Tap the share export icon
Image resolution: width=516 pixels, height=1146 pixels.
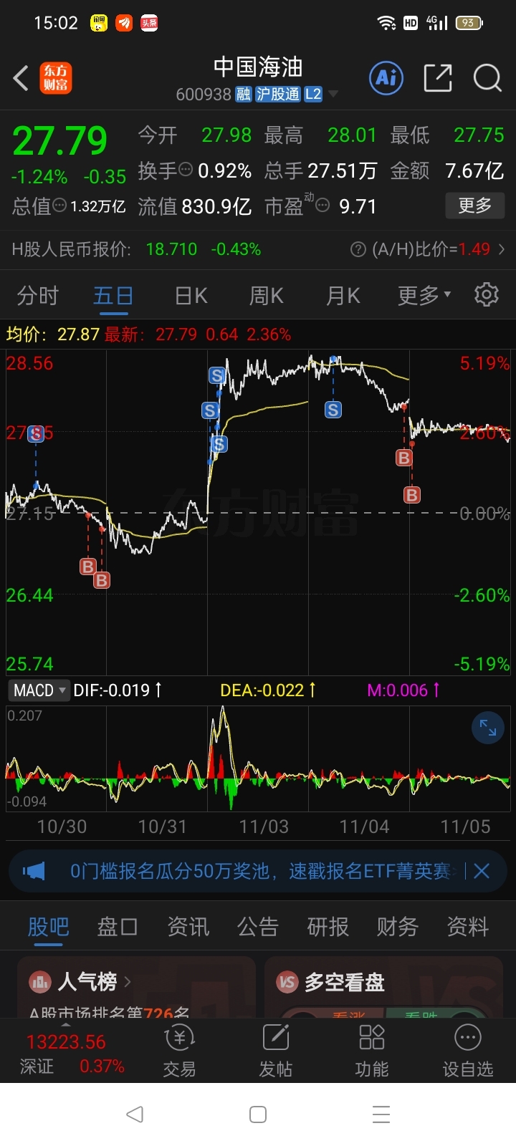[x=438, y=78]
